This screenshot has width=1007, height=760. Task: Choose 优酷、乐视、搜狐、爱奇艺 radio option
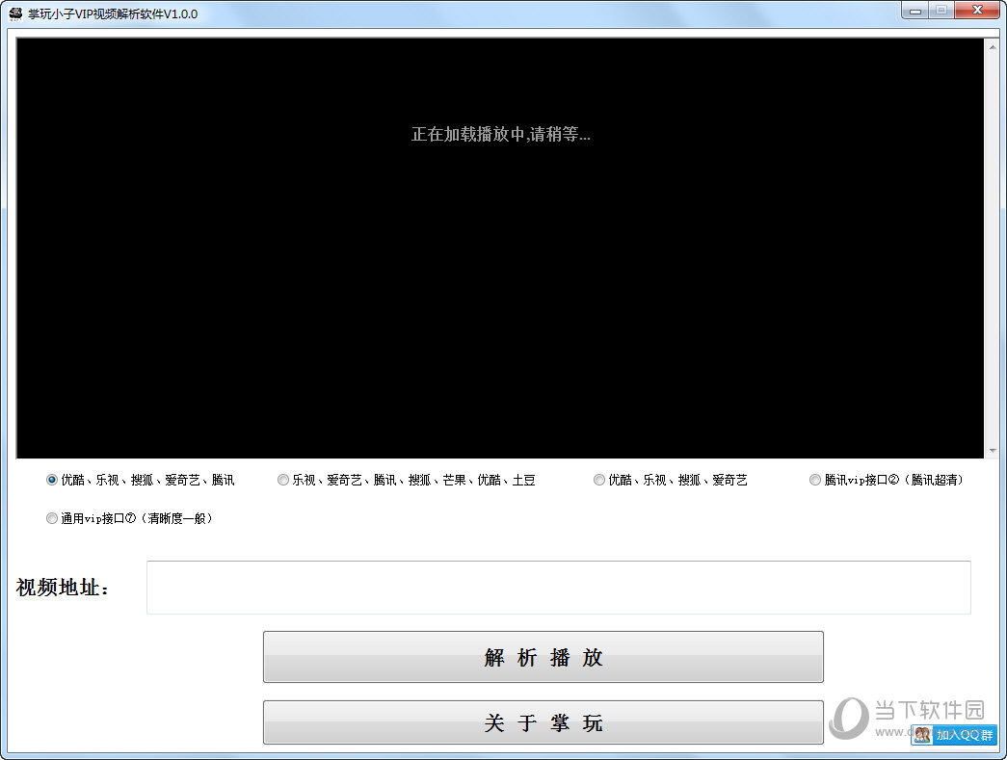tap(599, 480)
